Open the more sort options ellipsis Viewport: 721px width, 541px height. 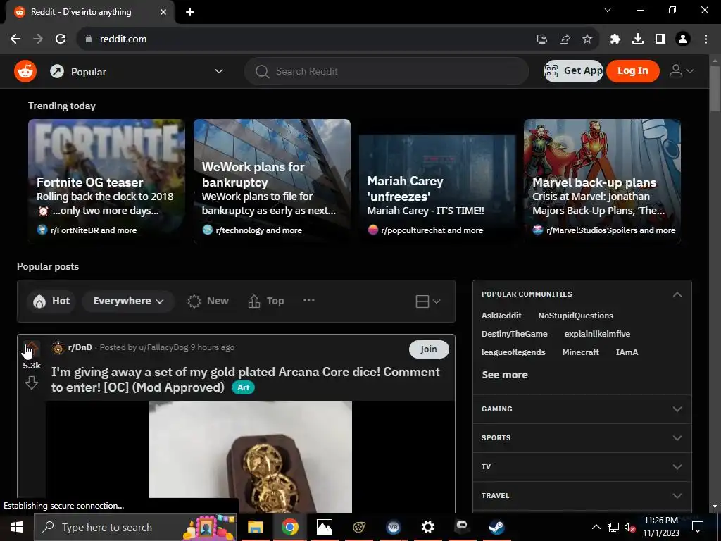coord(309,300)
